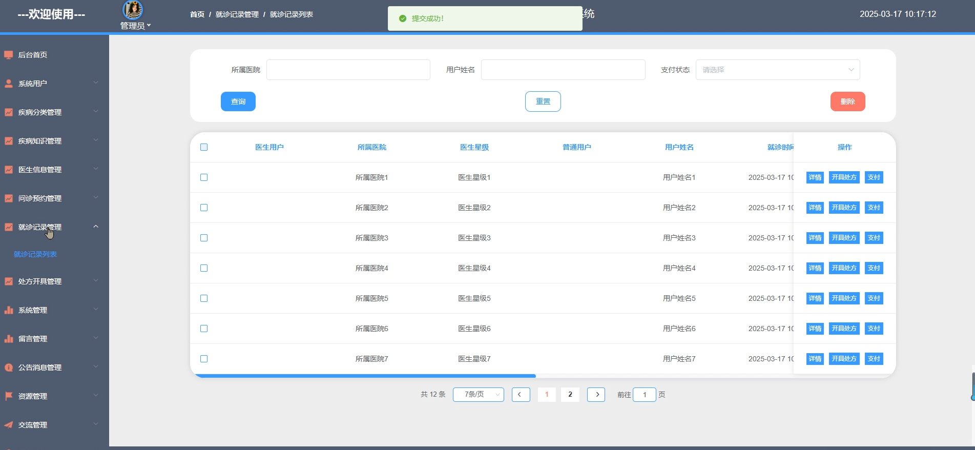
Task: Click the 共 12 条 total count
Action: [433, 395]
